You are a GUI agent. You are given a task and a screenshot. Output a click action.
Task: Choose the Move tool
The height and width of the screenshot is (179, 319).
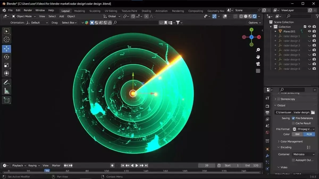point(7,49)
